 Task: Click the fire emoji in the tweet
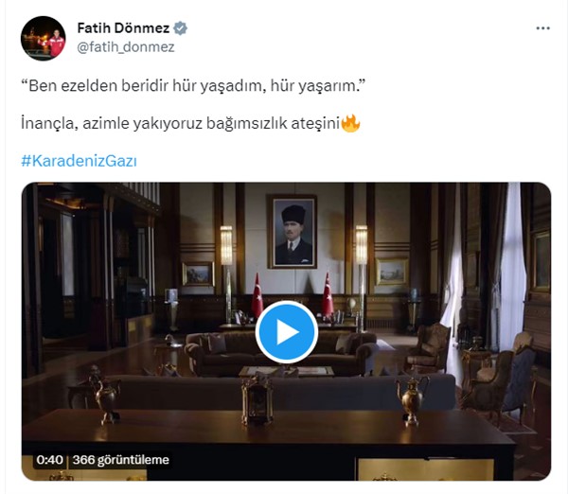(x=350, y=123)
